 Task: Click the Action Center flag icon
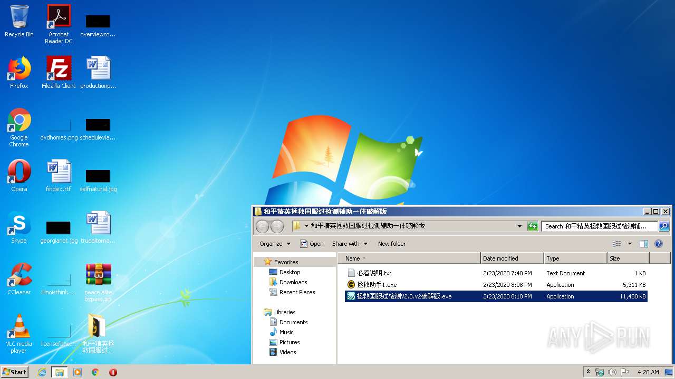[625, 372]
